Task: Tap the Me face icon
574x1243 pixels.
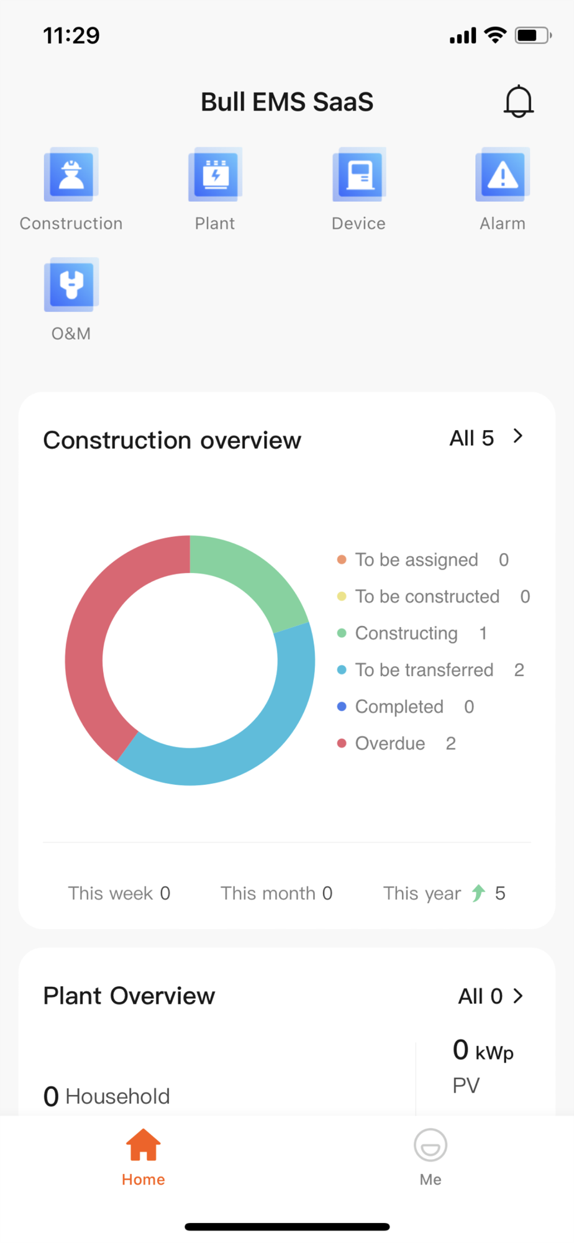Action: [430, 1145]
